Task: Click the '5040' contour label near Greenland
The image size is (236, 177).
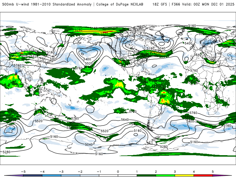Action: [x=162, y=48]
